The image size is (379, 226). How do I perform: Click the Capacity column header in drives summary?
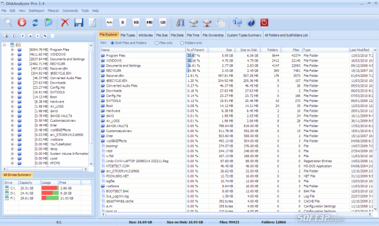tap(30, 183)
